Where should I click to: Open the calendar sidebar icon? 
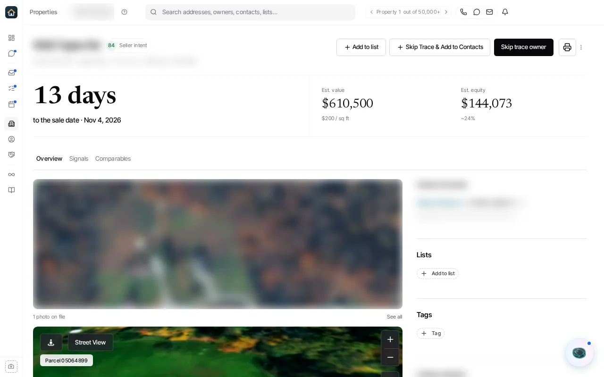(x=11, y=104)
